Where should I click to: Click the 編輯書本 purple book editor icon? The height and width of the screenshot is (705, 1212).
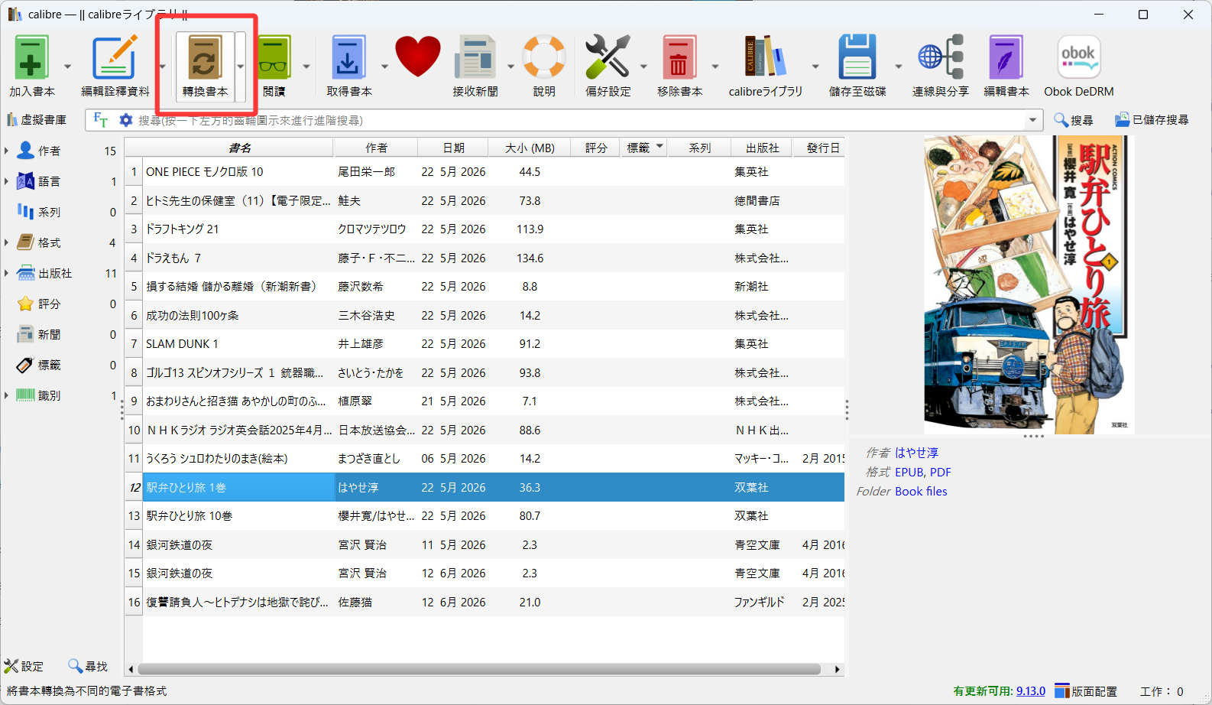coord(1006,57)
